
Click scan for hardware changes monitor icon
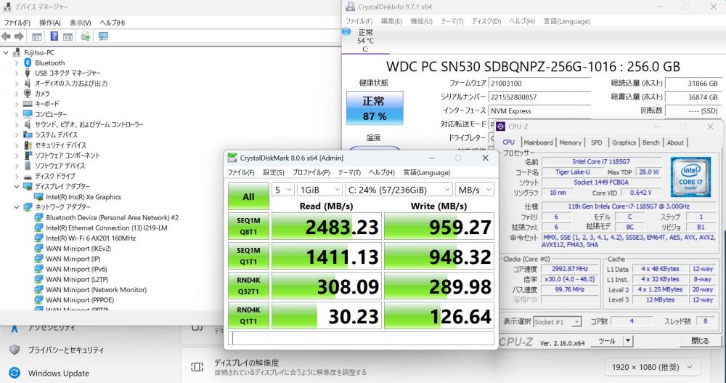103,36
